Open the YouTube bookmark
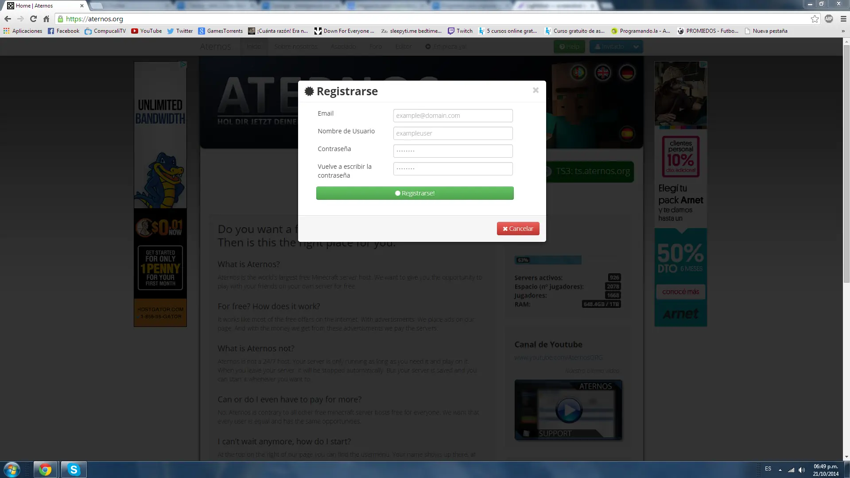The height and width of the screenshot is (478, 850). click(146, 31)
